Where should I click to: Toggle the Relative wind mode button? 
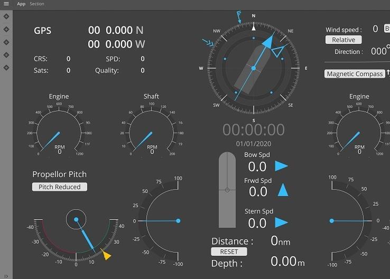pos(343,40)
